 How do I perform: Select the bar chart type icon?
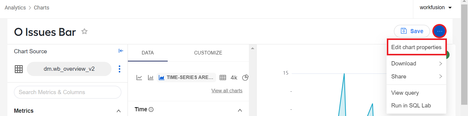151,78
